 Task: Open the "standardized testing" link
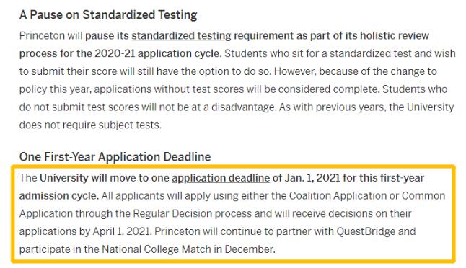(181, 35)
